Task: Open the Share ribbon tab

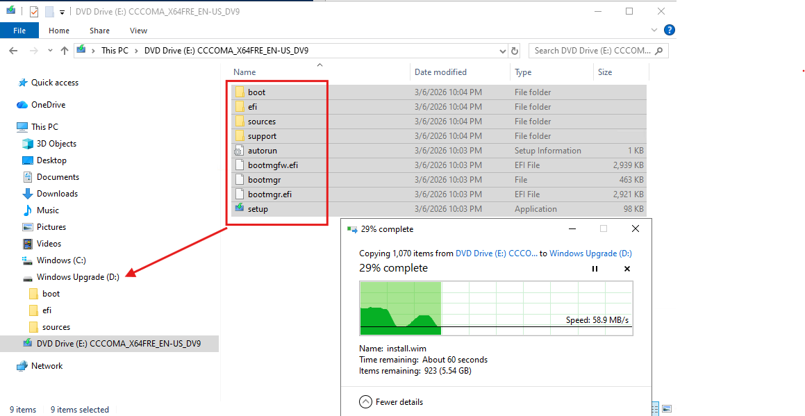Action: tap(99, 31)
